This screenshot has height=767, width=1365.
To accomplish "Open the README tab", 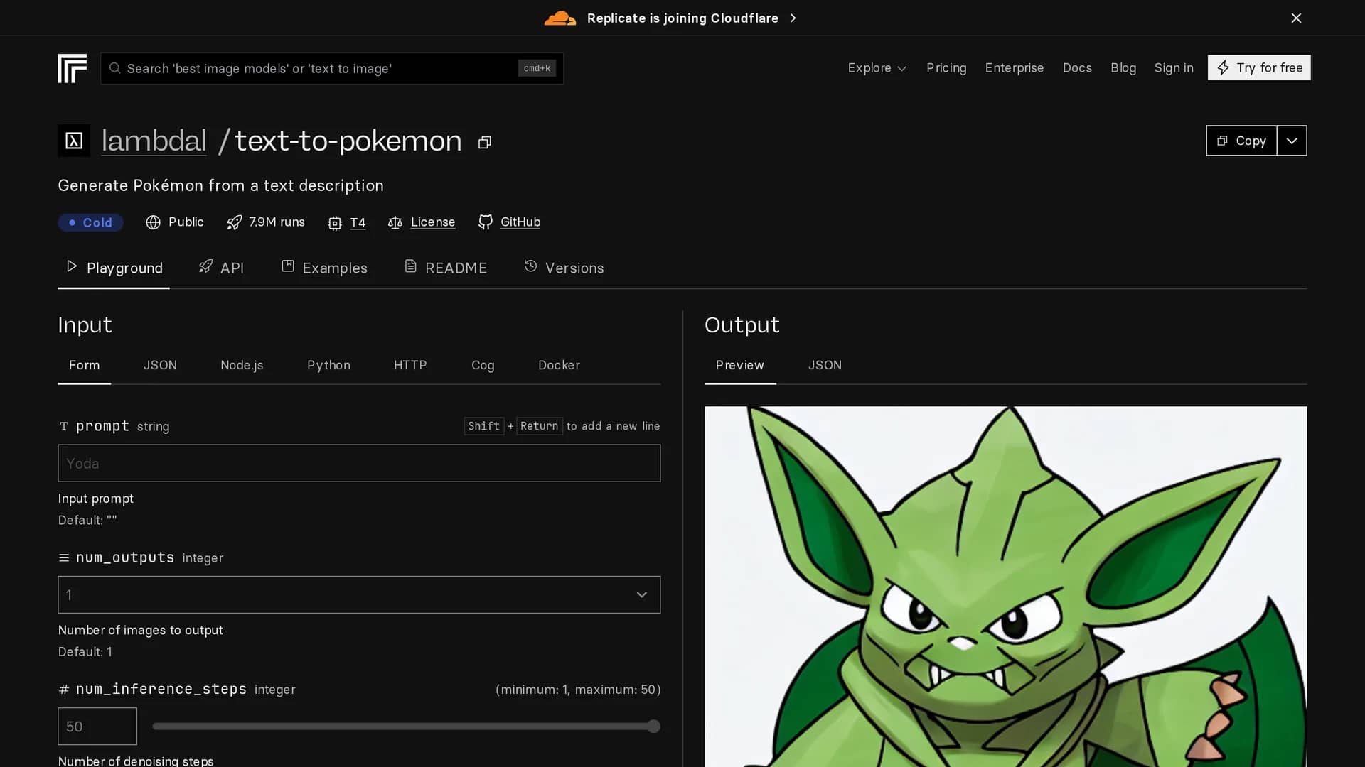I will tap(446, 268).
